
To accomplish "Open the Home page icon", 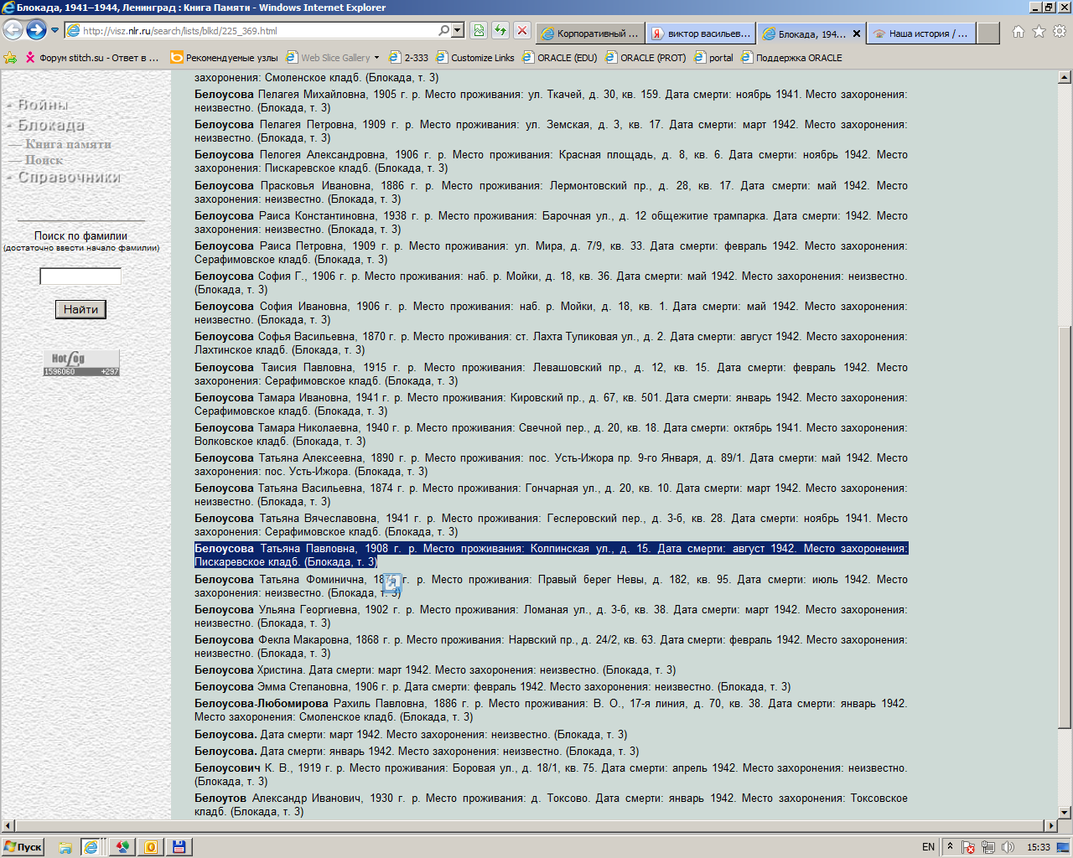I will point(1018,32).
